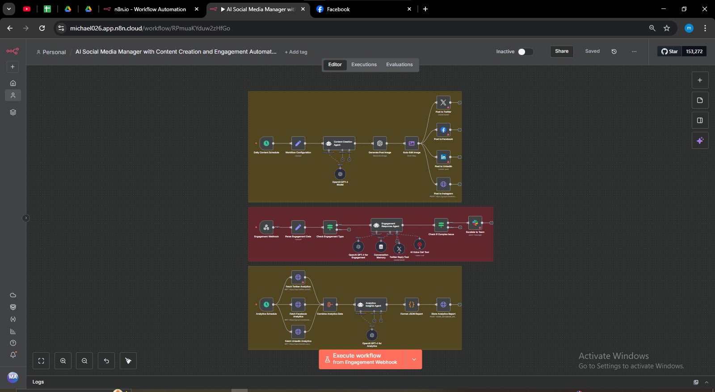Open the Content Creation Agent node
This screenshot has height=392, width=715.
tap(339, 143)
